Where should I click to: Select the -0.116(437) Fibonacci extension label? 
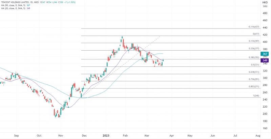click(254, 27)
